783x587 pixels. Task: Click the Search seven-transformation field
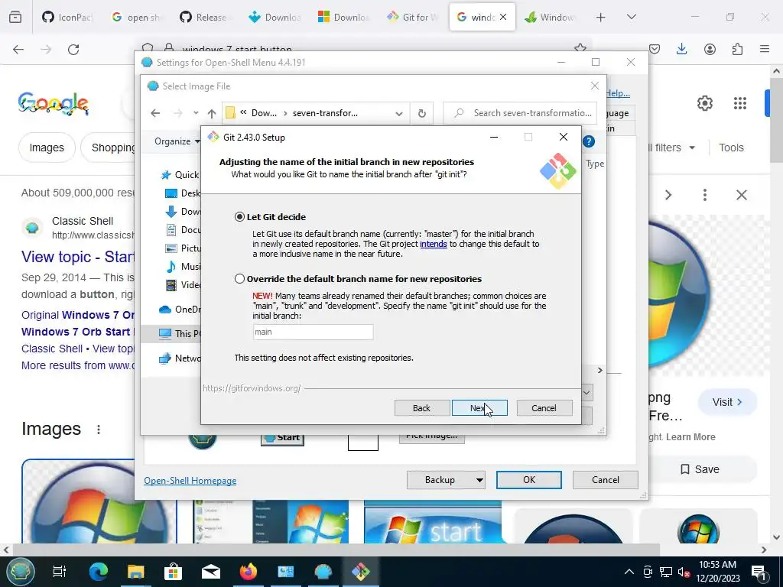tap(520, 113)
